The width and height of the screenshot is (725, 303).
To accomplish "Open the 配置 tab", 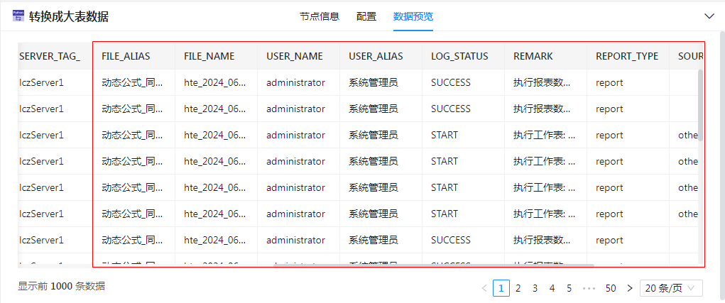I will click(x=366, y=16).
